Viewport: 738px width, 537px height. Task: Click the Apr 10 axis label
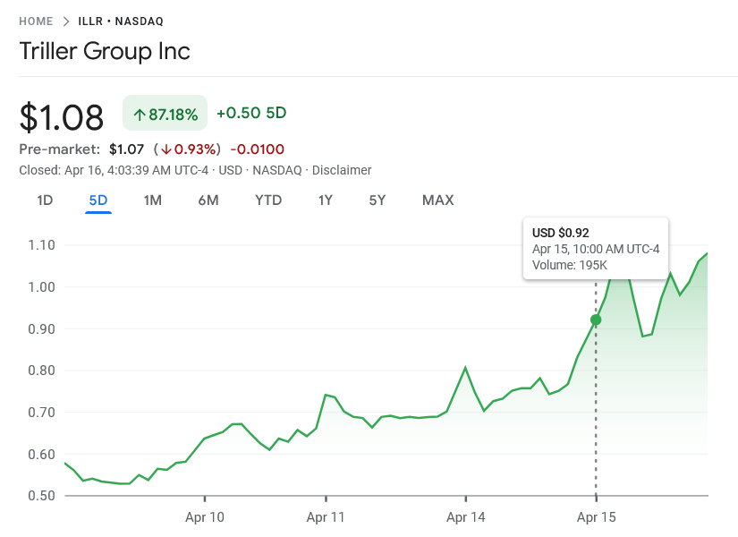click(205, 517)
